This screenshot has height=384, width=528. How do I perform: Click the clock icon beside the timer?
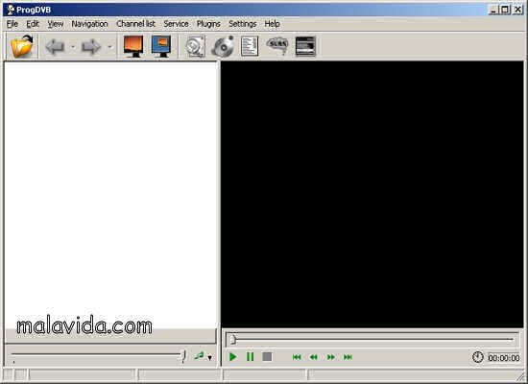click(x=477, y=357)
